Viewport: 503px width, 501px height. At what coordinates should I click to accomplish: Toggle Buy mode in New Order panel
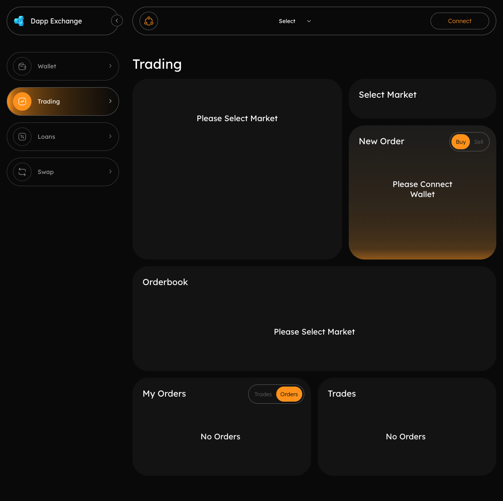pyautogui.click(x=460, y=142)
